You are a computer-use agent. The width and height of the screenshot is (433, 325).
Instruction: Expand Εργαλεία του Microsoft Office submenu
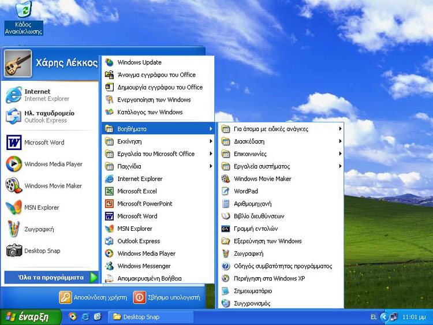click(x=158, y=154)
